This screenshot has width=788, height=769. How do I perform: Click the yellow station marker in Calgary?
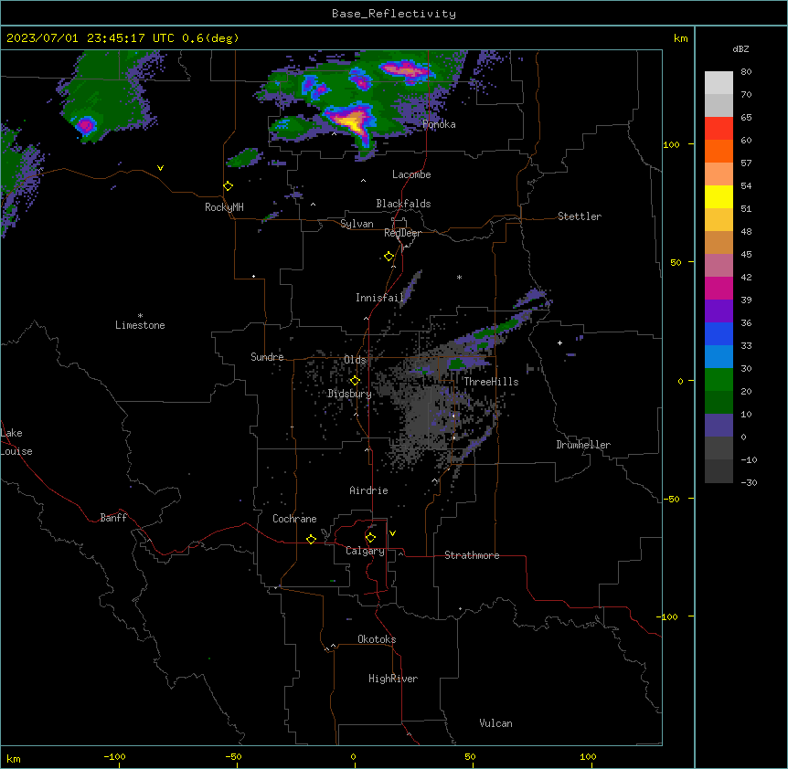tap(370, 538)
